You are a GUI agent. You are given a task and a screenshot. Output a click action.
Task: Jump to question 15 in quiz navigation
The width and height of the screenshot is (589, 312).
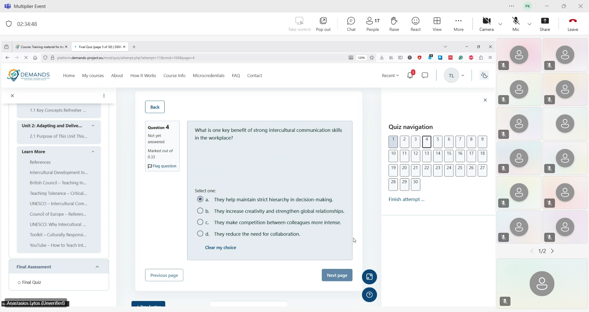(x=449, y=156)
